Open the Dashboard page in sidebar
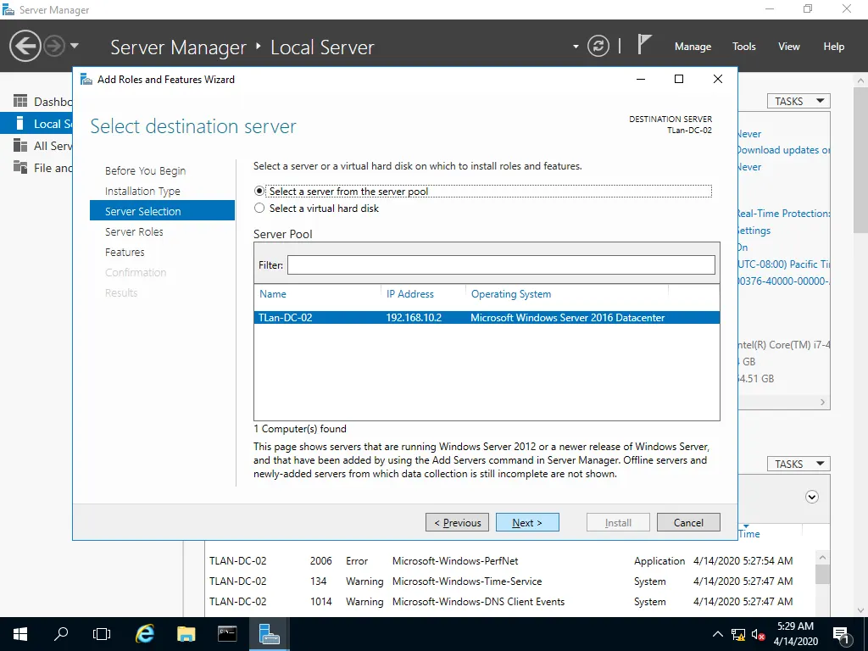 (36, 102)
